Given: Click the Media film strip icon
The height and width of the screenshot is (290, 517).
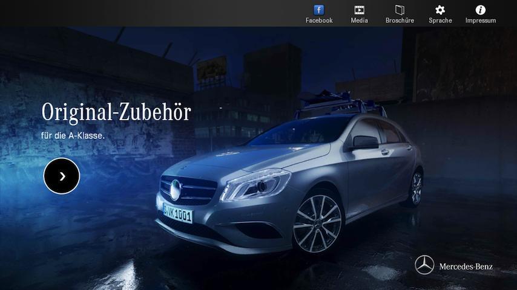Looking at the screenshot, I should 359,10.
